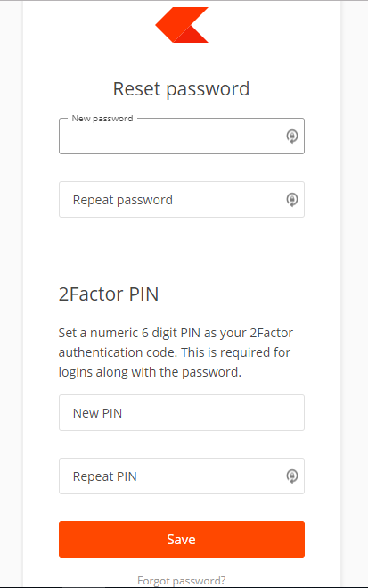Click the New PIN placeholder text

click(97, 413)
